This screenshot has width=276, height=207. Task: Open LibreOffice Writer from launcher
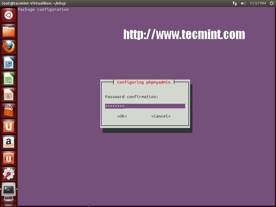9,63
